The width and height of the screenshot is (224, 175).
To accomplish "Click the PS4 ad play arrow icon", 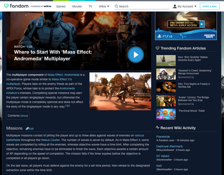I will click(202, 24).
